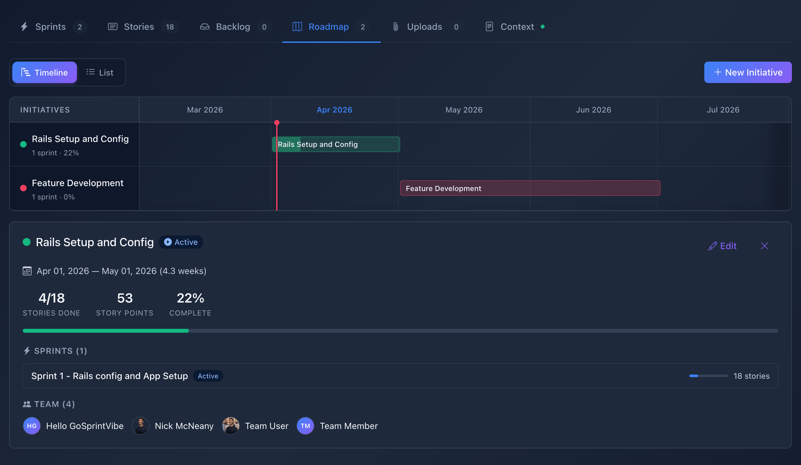801x465 pixels.
Task: Click the green Rails Setup timeline bar
Action: [336, 144]
